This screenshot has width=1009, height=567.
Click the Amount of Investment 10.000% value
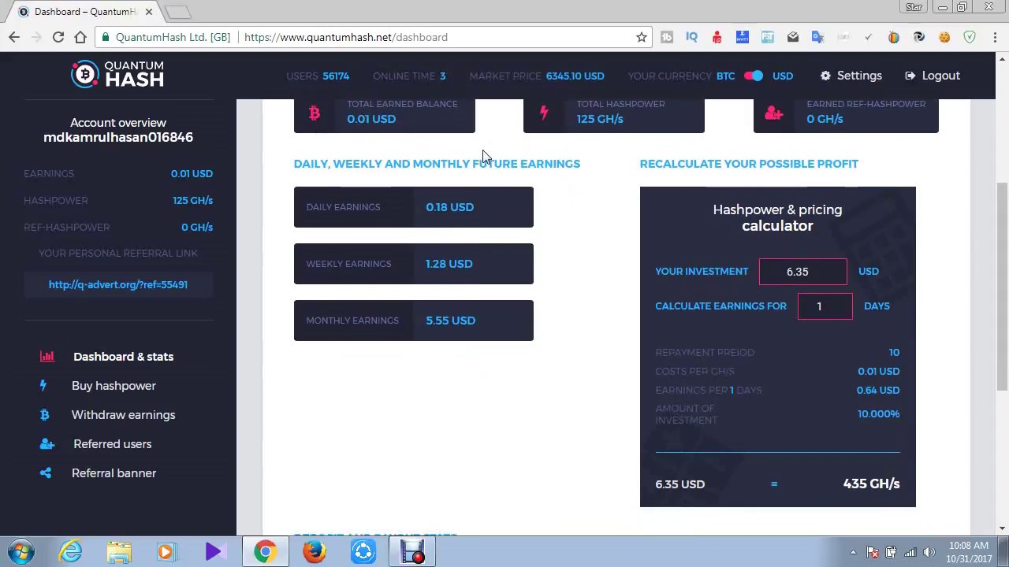point(878,413)
